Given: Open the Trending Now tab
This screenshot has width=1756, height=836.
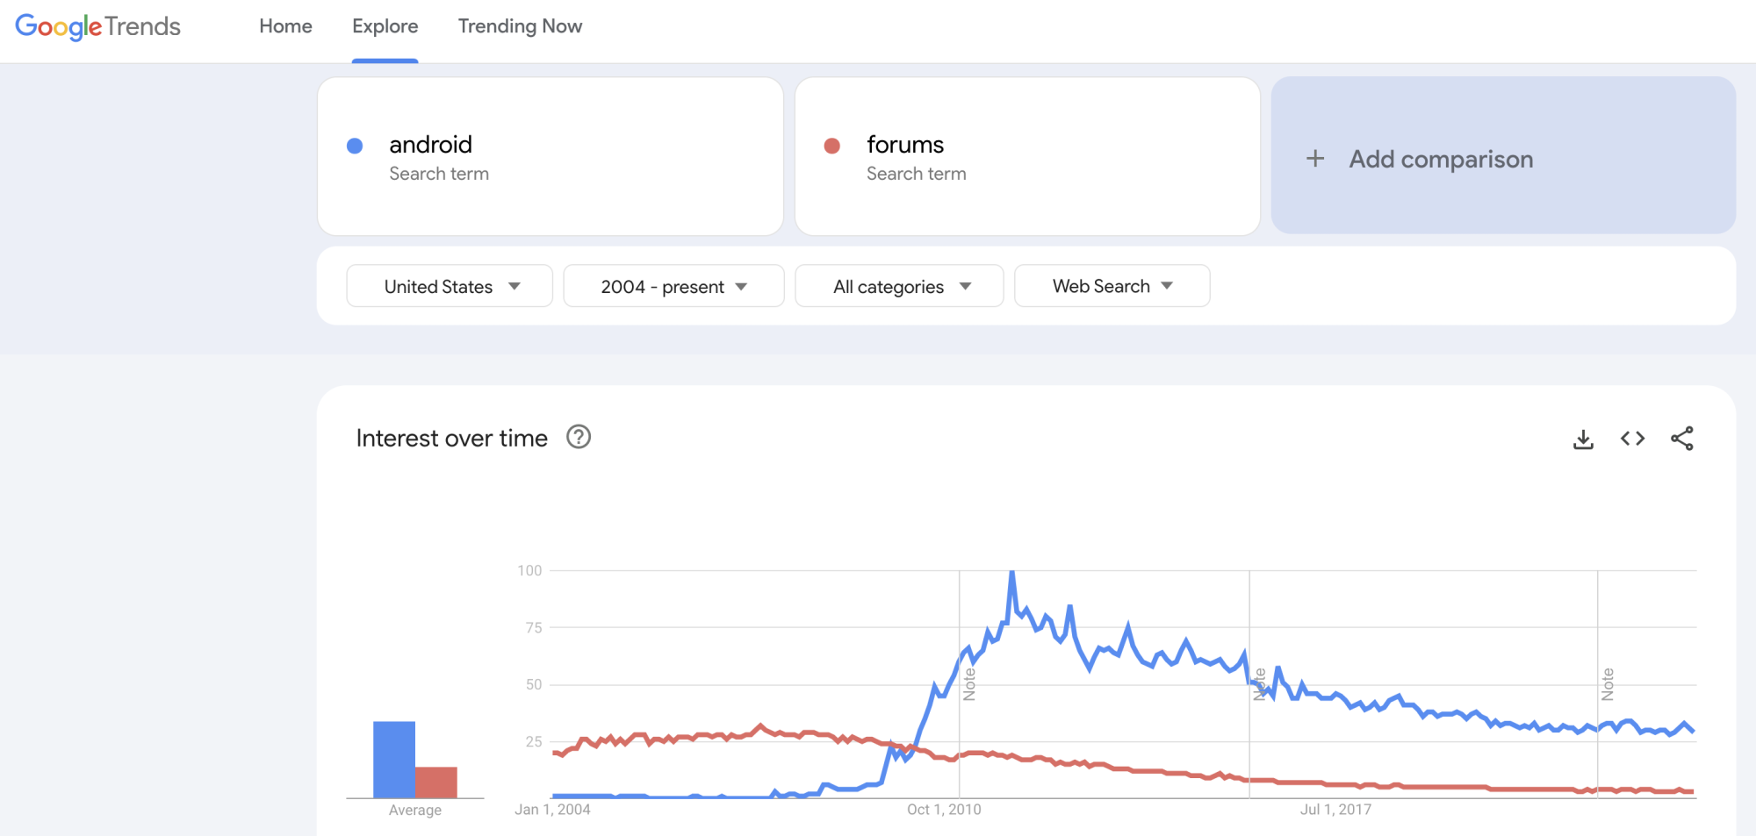Looking at the screenshot, I should pyautogui.click(x=520, y=26).
